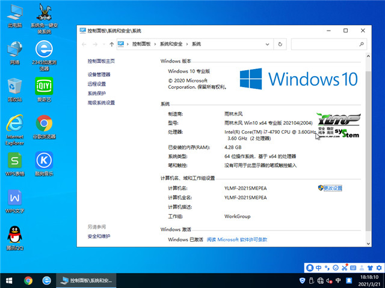Click the Back arrow in the System window
The height and width of the screenshot is (288, 385).
tap(84, 44)
